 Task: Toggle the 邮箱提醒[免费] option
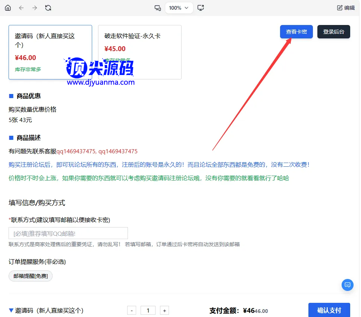[x=31, y=276]
